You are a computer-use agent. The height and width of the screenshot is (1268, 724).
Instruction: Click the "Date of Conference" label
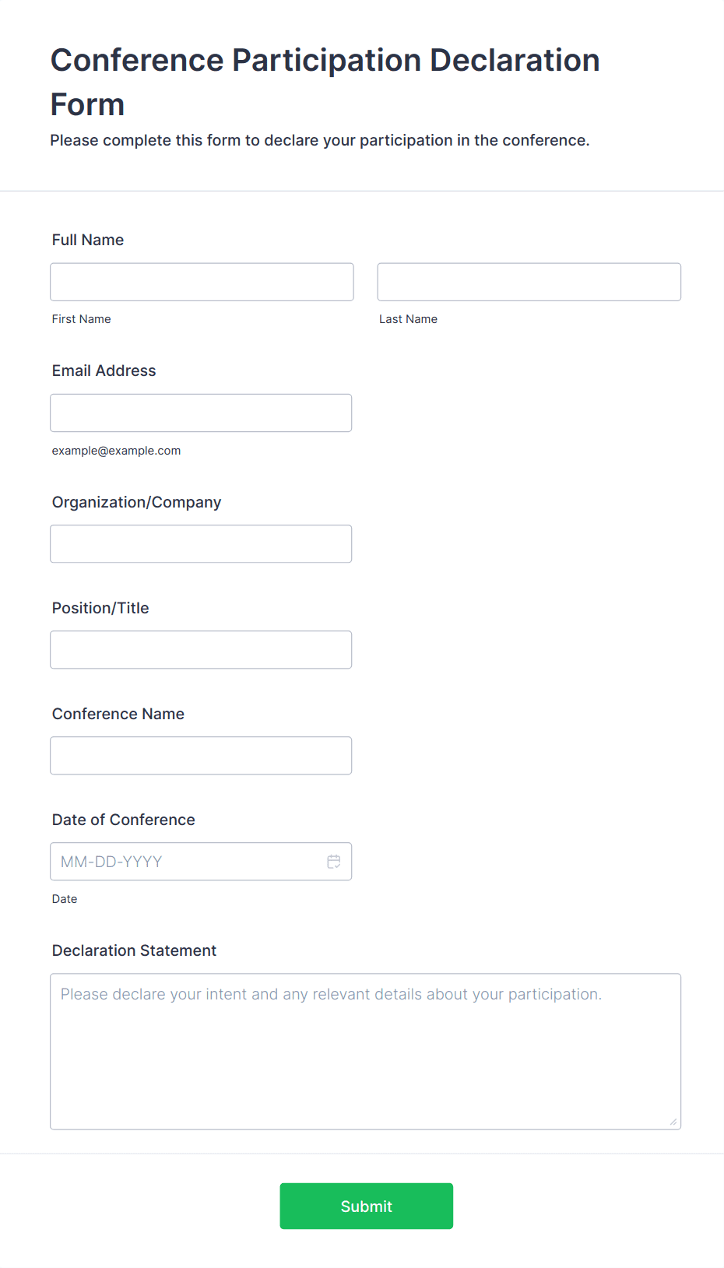pyautogui.click(x=123, y=820)
